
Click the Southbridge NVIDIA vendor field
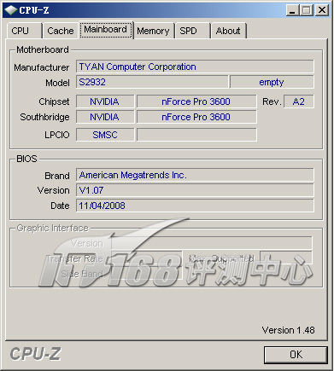coord(105,117)
